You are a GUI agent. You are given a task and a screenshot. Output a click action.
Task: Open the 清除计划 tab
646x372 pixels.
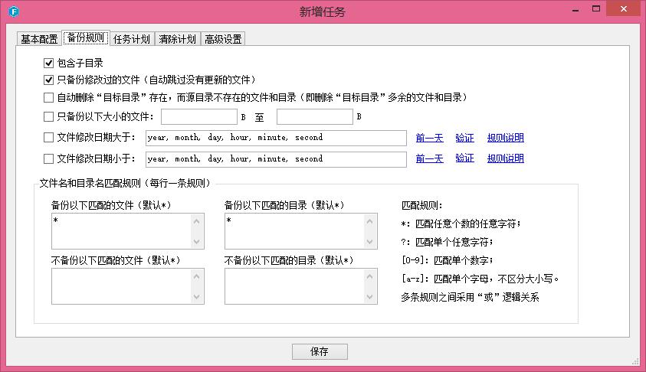pos(178,39)
